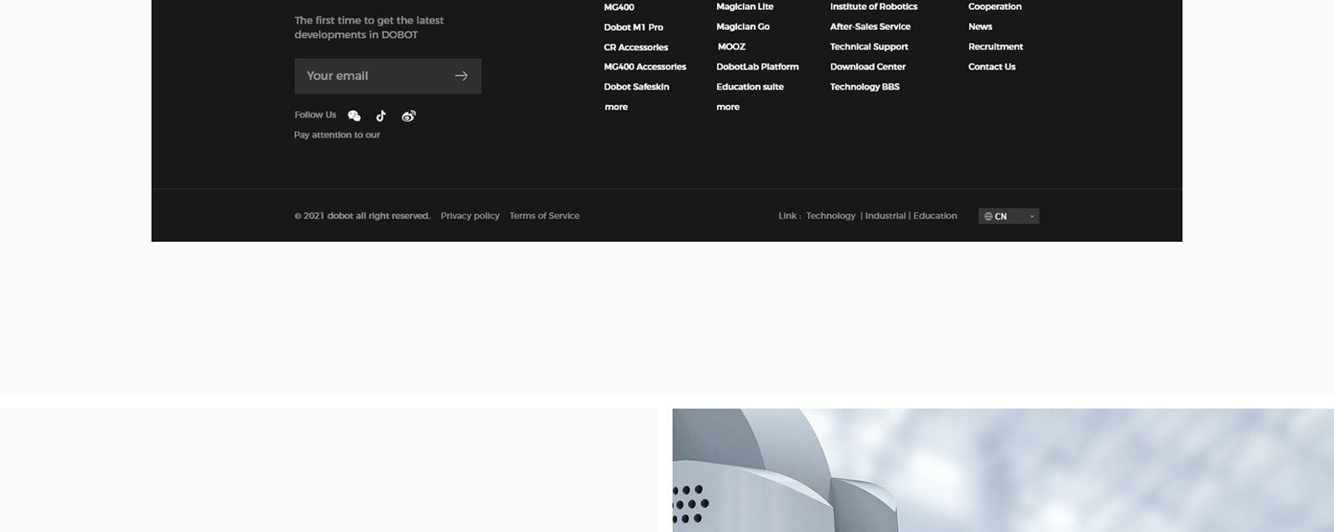Select the MG400 Accessories link

[x=644, y=67]
